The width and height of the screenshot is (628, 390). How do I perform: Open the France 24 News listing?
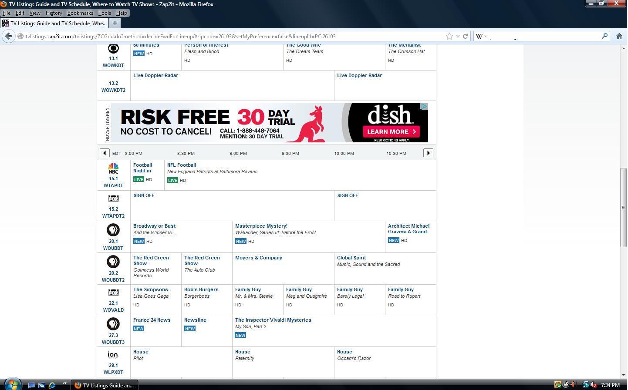[x=152, y=320]
